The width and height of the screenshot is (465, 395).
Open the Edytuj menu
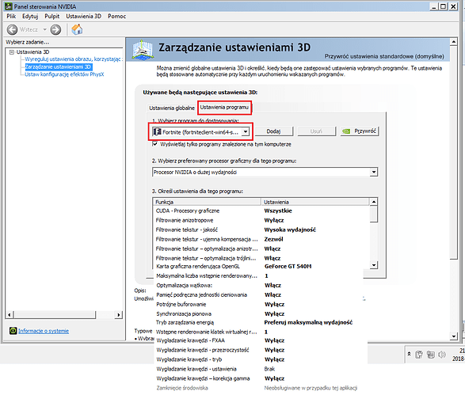(30, 17)
